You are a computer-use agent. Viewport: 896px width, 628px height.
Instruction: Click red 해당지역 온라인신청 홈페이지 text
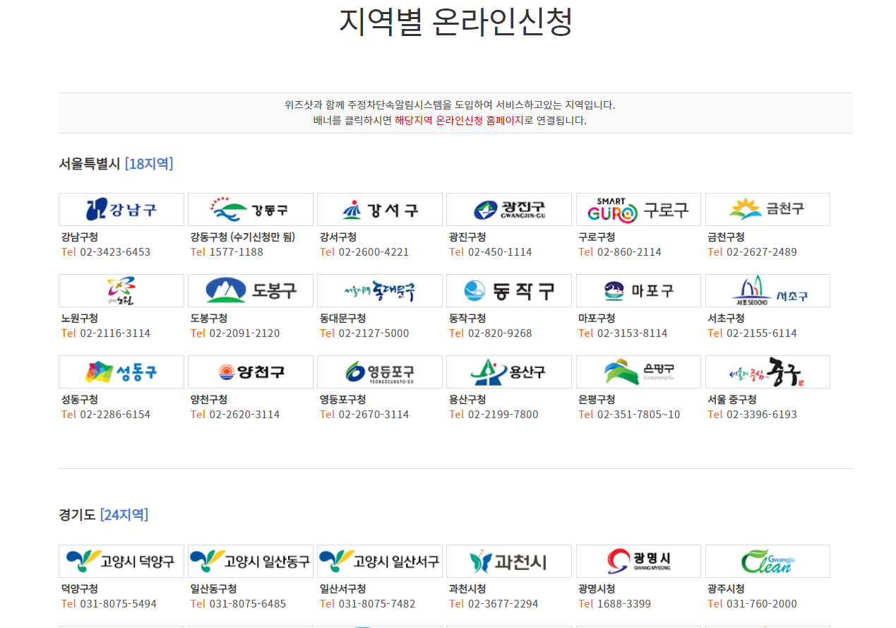coord(459,120)
